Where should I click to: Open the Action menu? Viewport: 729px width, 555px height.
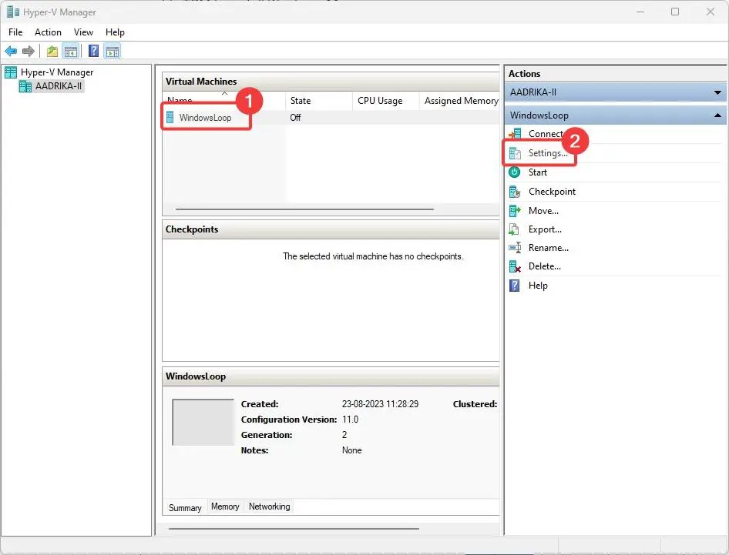pyautogui.click(x=48, y=32)
